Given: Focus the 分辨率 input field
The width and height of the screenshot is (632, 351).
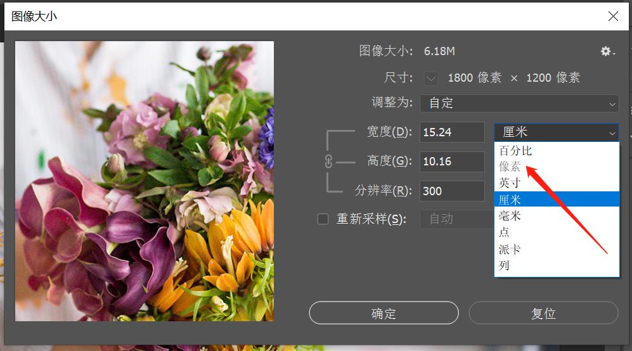Looking at the screenshot, I should pyautogui.click(x=452, y=191).
